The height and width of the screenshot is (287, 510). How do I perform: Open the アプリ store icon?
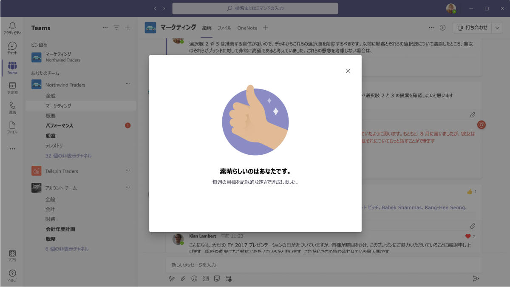click(x=12, y=256)
